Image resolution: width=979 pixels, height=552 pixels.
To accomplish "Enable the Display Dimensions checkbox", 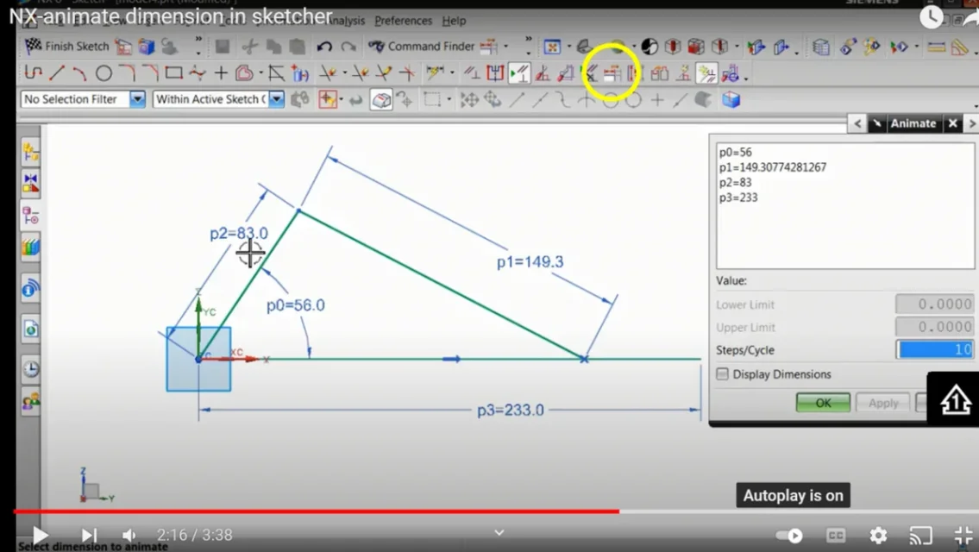I will coord(723,374).
